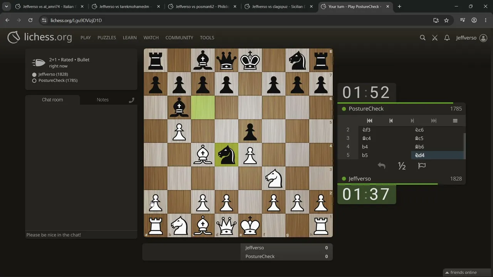Open a new browser tab
Screen dimensions: 493x277
(x=399, y=7)
